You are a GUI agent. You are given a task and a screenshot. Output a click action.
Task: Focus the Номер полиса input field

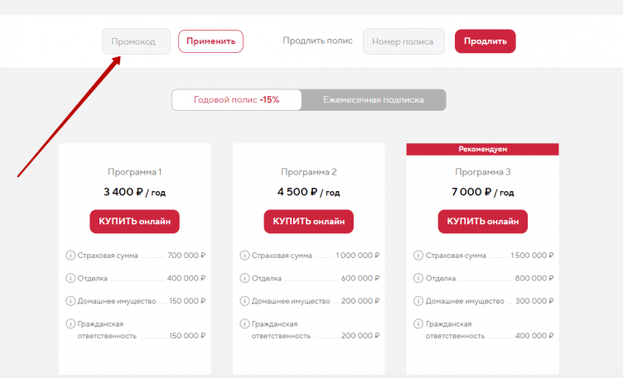click(x=403, y=41)
